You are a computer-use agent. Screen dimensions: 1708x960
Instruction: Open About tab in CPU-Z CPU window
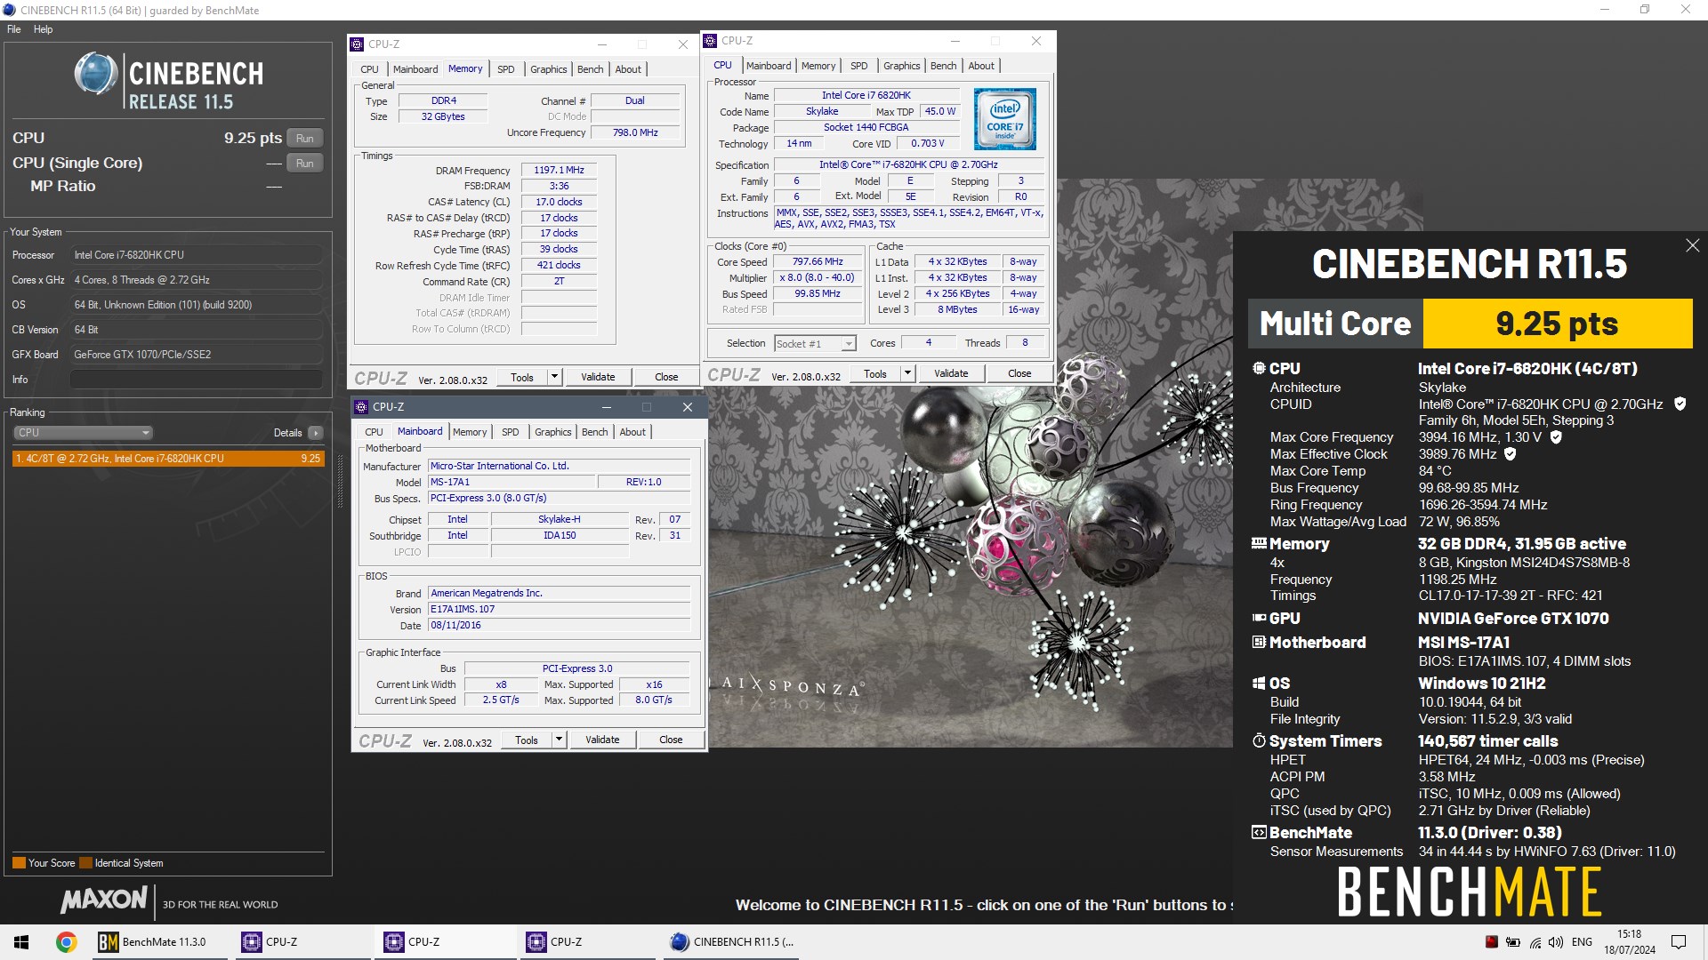tap(981, 66)
